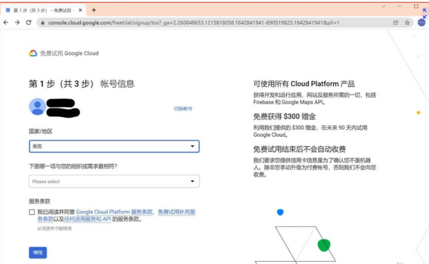Click the 服务条款 section label
The image size is (429, 264).
[39, 202]
